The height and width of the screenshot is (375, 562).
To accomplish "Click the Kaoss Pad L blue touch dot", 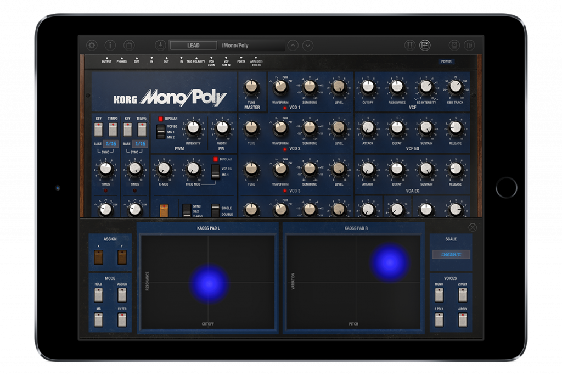I will (x=209, y=283).
